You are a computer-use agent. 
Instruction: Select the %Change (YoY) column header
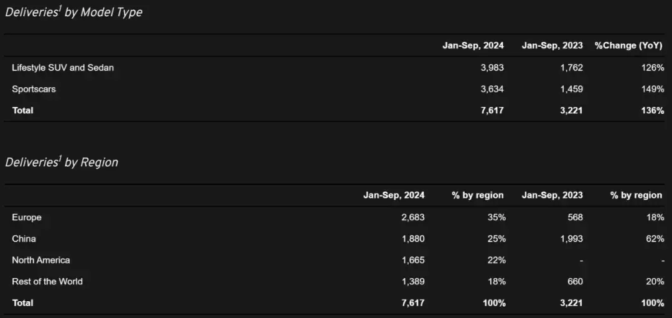click(628, 45)
